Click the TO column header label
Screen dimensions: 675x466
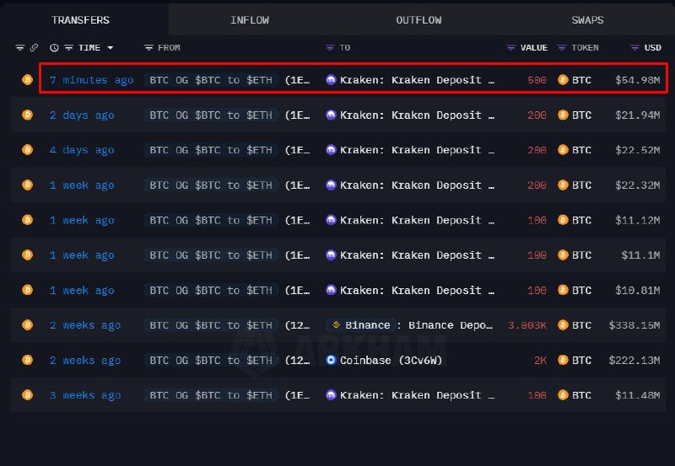coord(345,48)
